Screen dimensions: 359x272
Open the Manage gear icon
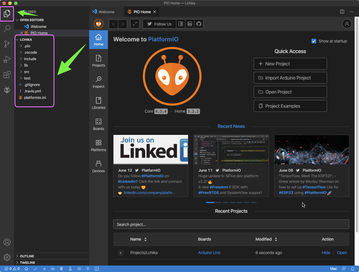(7, 257)
